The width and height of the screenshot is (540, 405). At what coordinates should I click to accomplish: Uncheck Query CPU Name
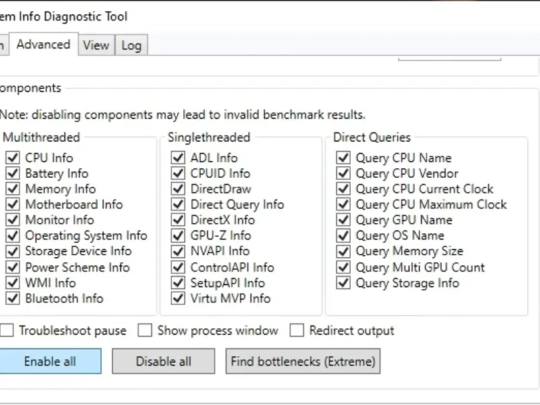(x=344, y=158)
